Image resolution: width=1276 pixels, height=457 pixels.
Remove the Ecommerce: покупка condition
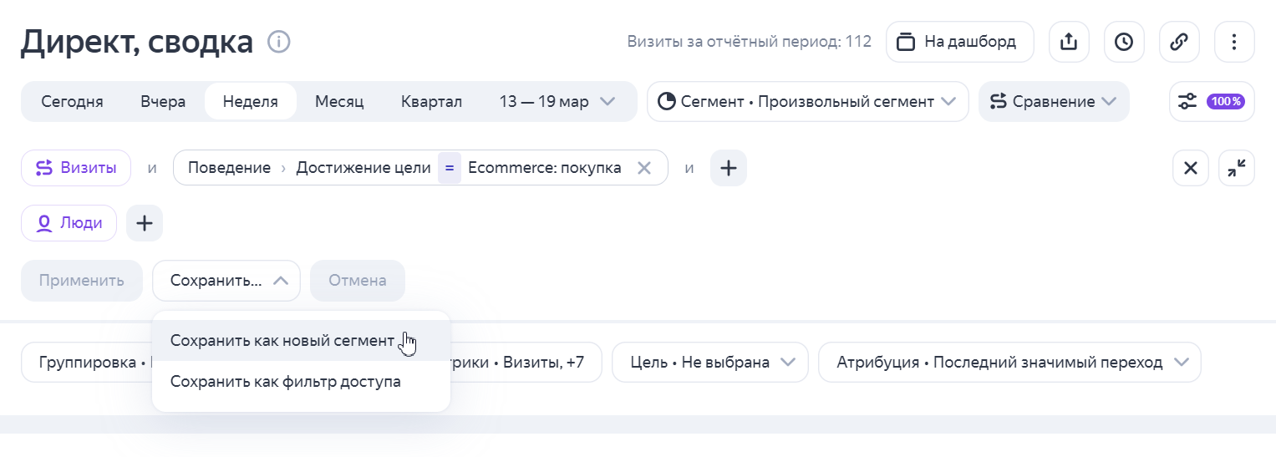pos(643,168)
